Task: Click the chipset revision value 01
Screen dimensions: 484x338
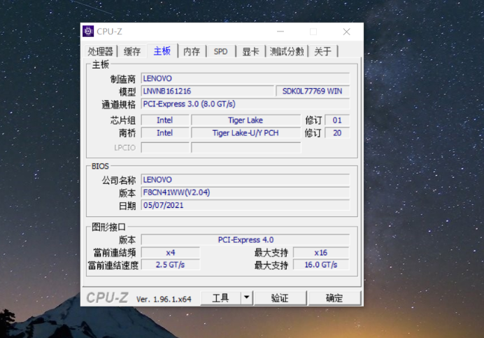Action: pos(337,120)
